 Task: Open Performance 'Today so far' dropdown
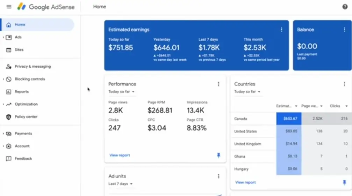pos(121,92)
